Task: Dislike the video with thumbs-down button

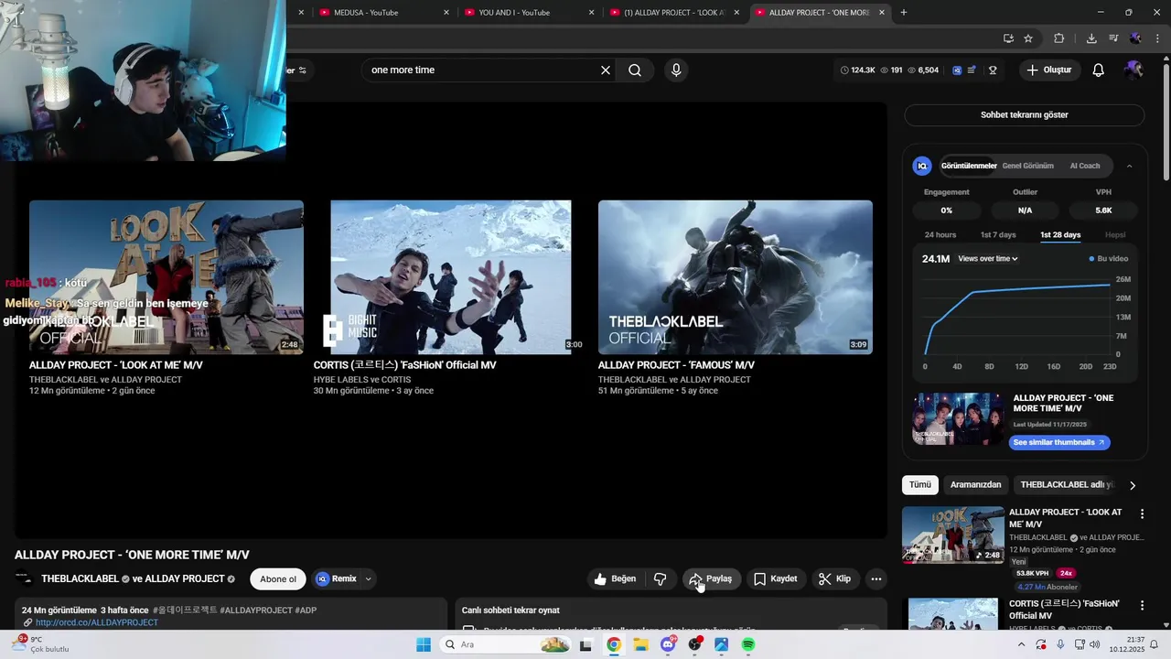Action: click(x=660, y=578)
